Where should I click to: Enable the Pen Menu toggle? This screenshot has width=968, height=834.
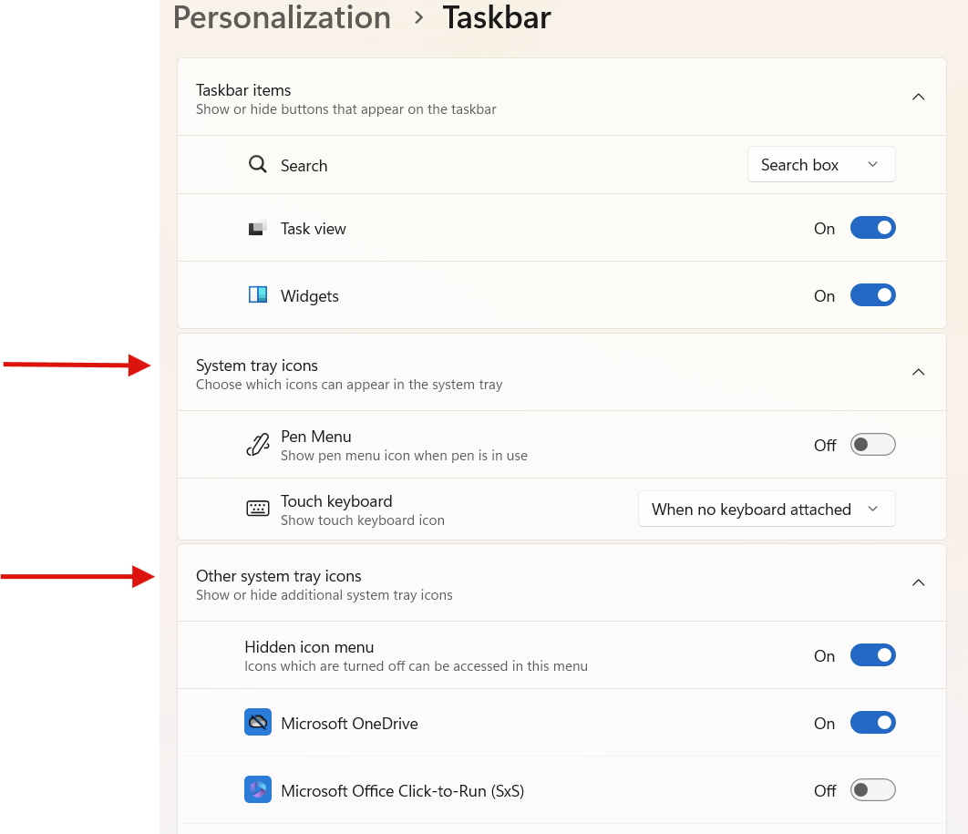[872, 444]
